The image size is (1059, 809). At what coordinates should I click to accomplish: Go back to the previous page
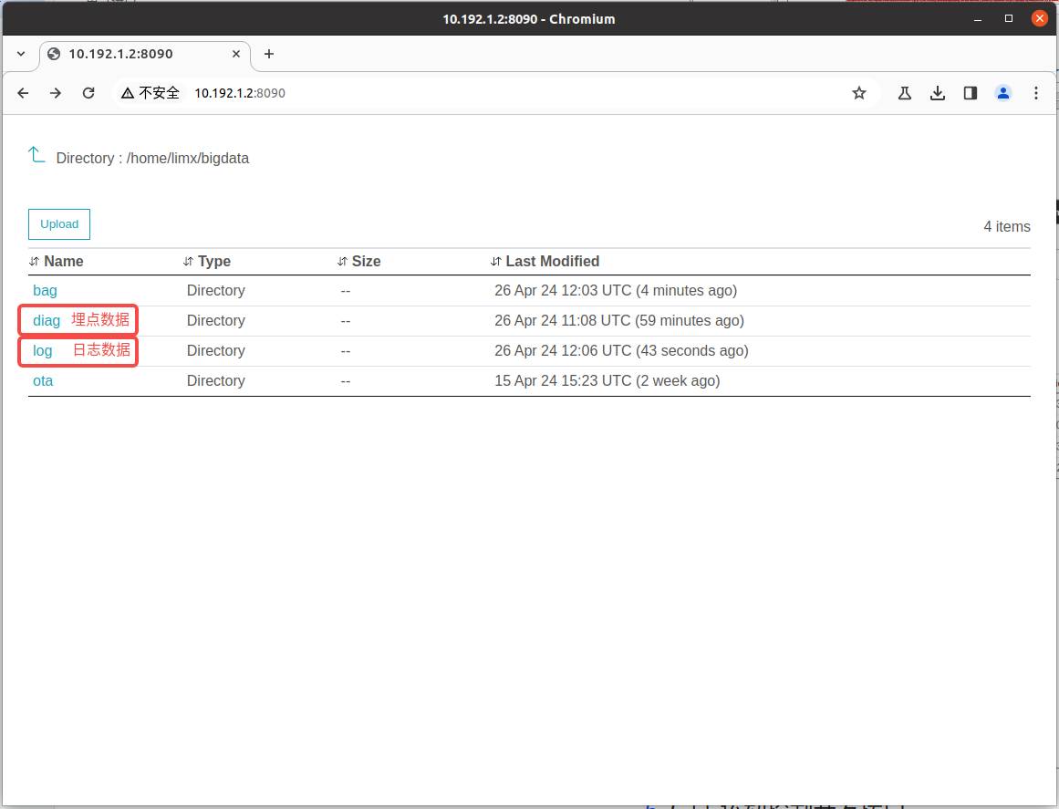[x=23, y=93]
